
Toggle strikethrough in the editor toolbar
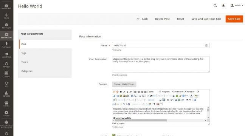pyautogui.click(x=131, y=92)
